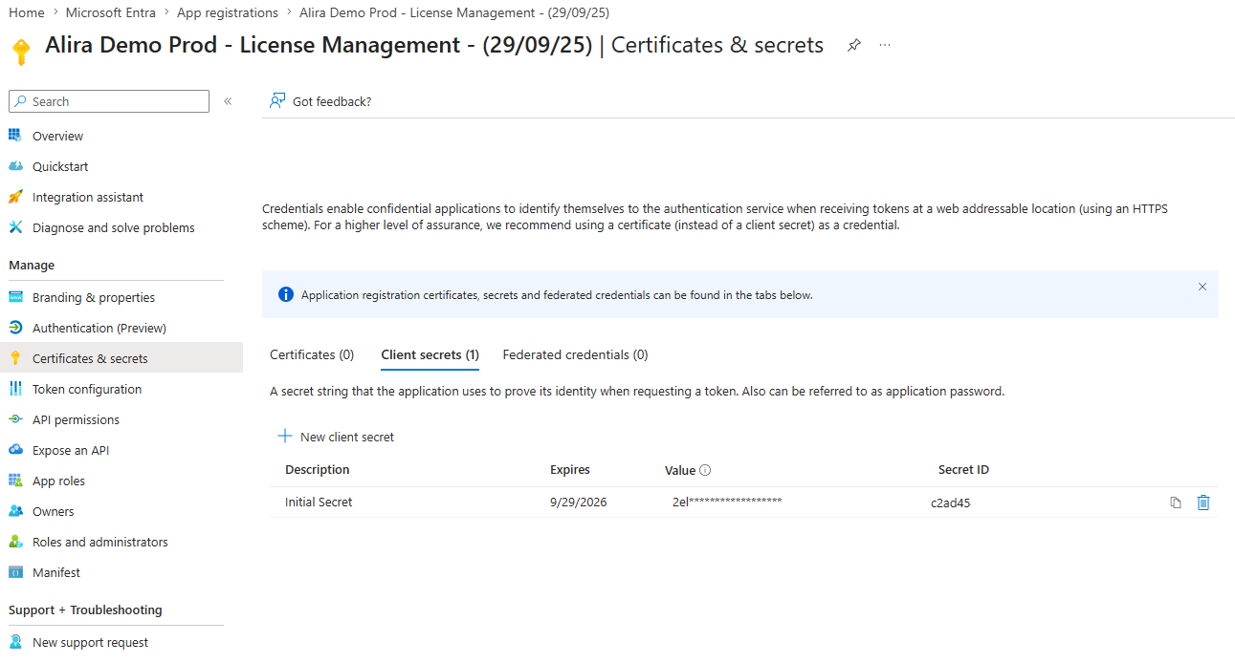Click the Initial Secret description cell

click(319, 503)
